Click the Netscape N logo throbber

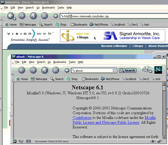(158, 70)
